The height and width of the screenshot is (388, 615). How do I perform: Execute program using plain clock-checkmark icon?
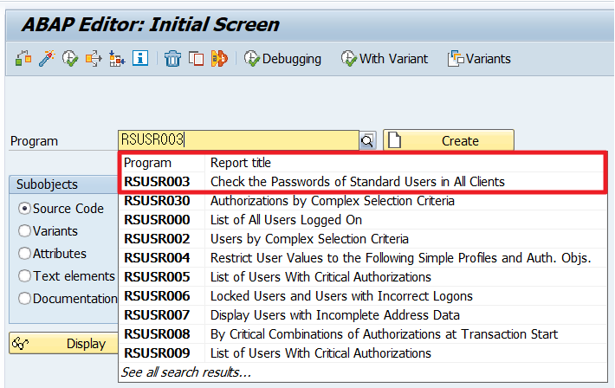coord(70,59)
